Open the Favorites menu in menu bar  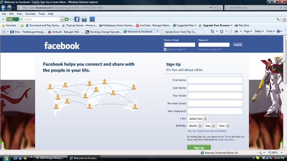(30, 14)
